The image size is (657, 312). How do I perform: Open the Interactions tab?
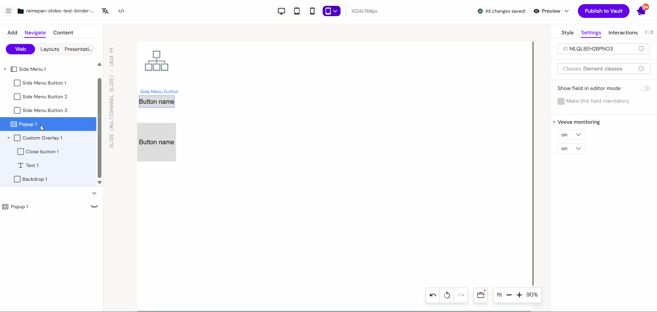tap(623, 33)
